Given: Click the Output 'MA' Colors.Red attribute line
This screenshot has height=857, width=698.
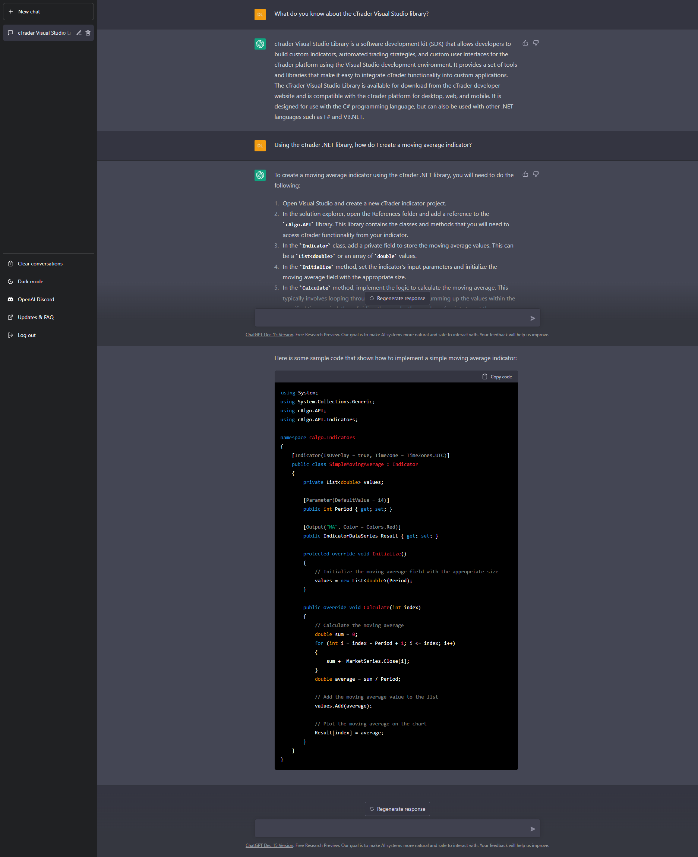Looking at the screenshot, I should point(352,527).
